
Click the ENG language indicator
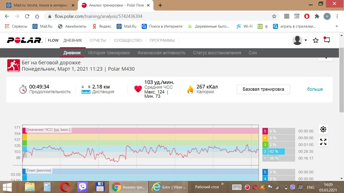coord(311,187)
